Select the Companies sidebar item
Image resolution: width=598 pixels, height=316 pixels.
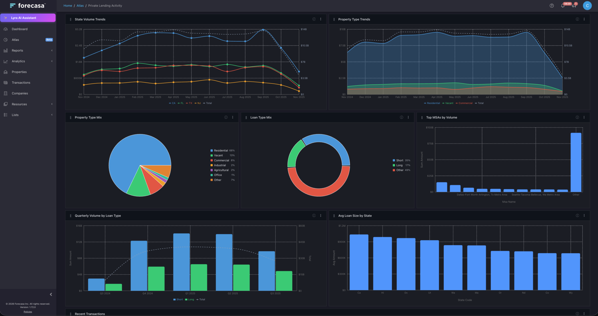(x=19, y=93)
